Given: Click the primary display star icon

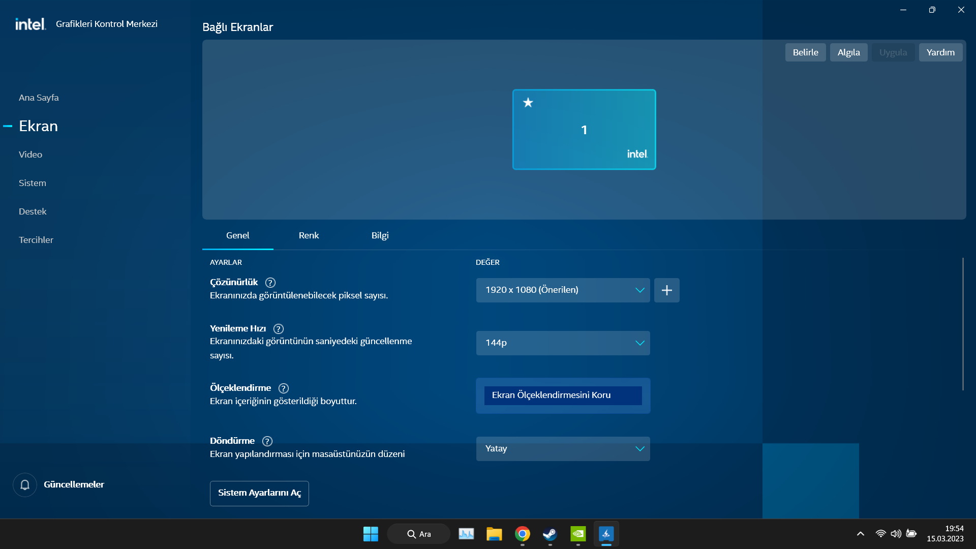Looking at the screenshot, I should click(x=528, y=103).
